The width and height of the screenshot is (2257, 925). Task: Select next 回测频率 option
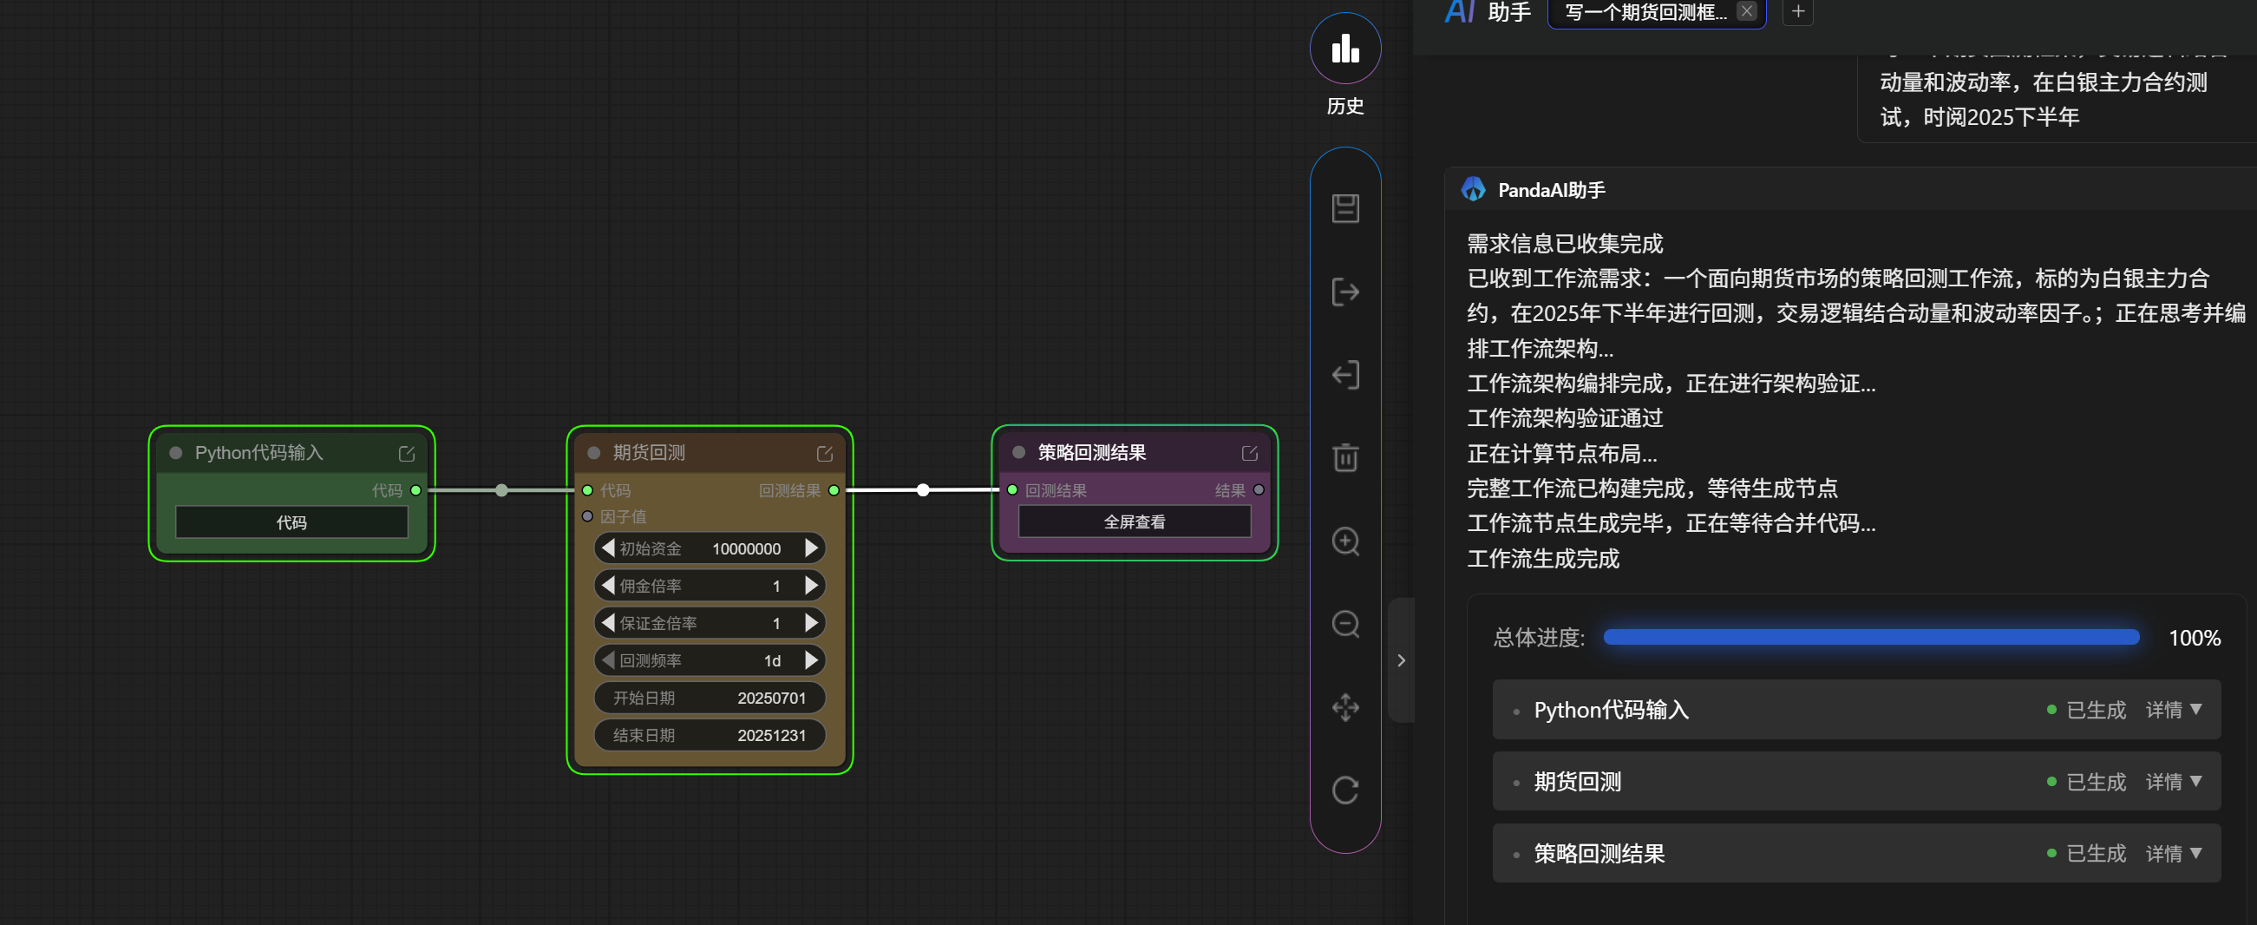click(811, 659)
